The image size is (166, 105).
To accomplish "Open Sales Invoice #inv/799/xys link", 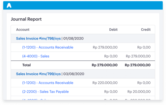I will [x=38, y=74].
